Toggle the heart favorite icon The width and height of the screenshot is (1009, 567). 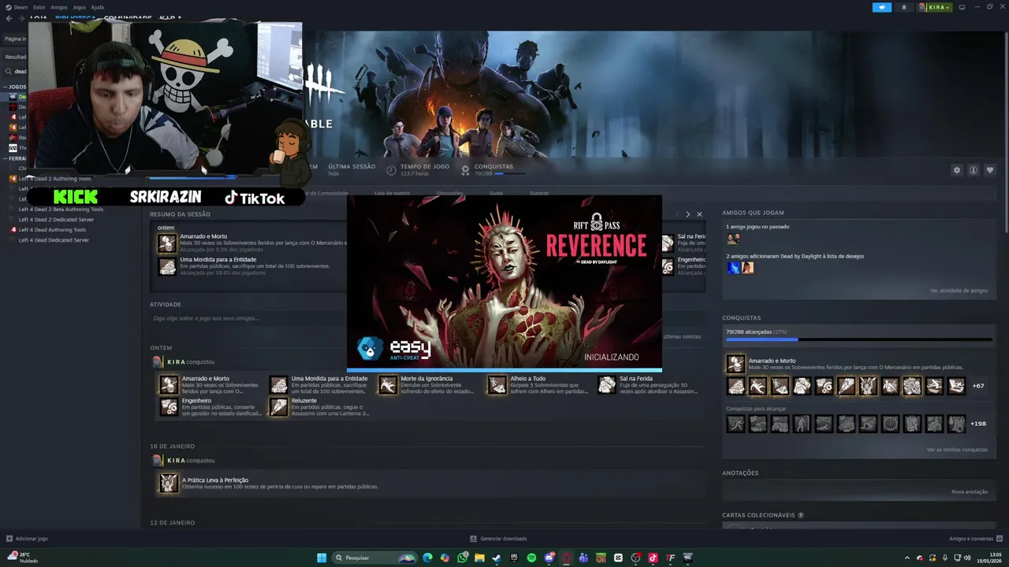[x=990, y=170]
